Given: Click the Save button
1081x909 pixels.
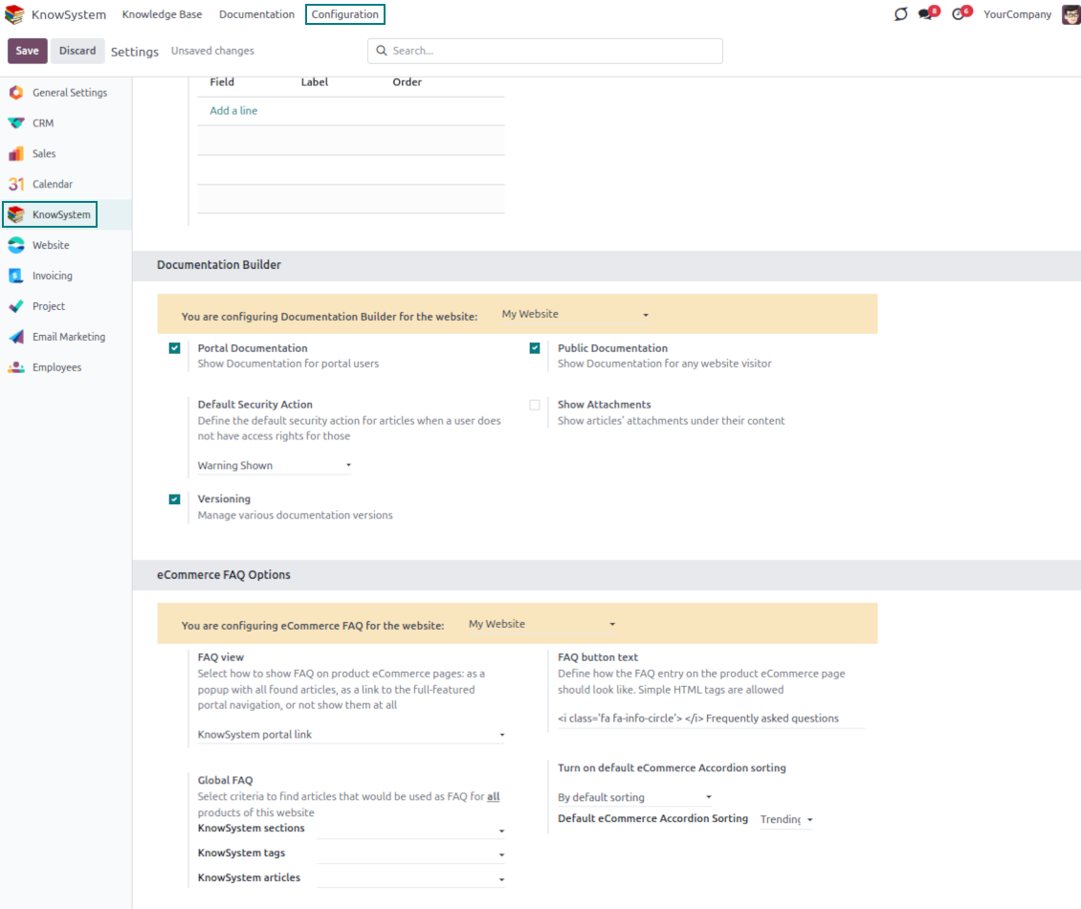Looking at the screenshot, I should click(x=27, y=51).
